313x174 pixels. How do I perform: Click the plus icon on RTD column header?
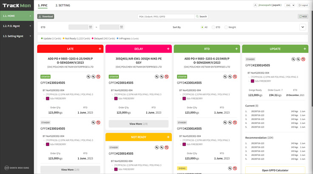(236, 49)
